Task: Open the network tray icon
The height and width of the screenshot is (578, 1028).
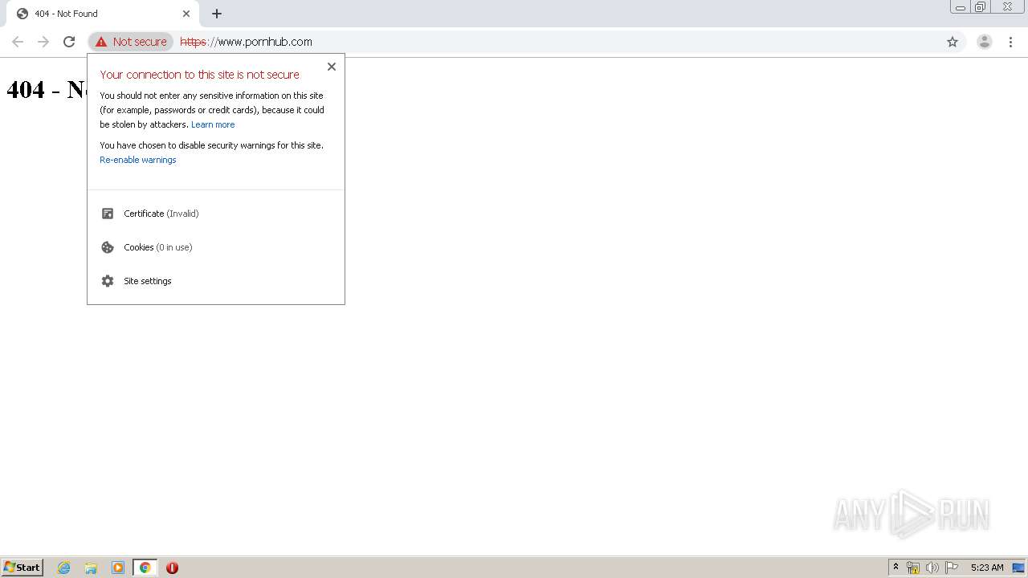Action: [913, 568]
